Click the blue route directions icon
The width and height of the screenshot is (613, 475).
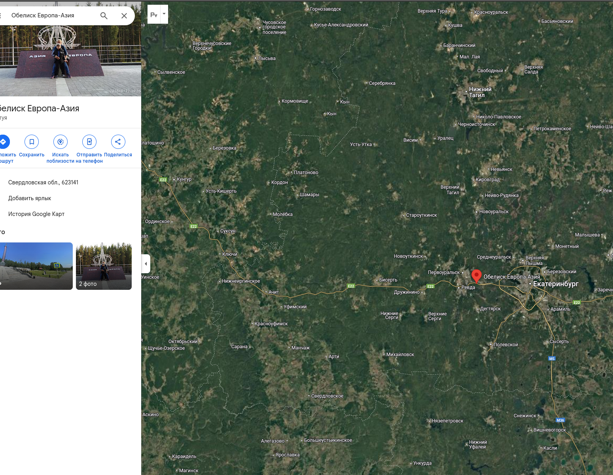[x=3, y=142]
